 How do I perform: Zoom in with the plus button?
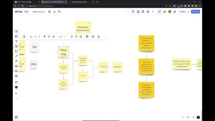(193, 117)
